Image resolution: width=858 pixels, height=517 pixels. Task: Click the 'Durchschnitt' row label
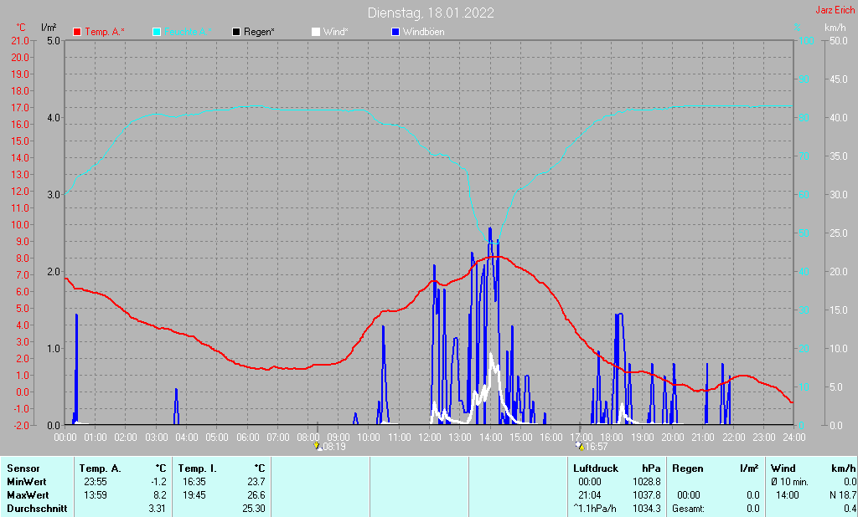coord(37,509)
